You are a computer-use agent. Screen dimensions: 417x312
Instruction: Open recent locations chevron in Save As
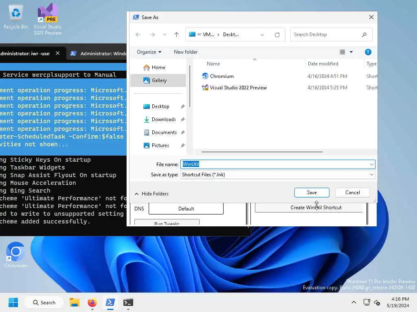pyautogui.click(x=165, y=35)
